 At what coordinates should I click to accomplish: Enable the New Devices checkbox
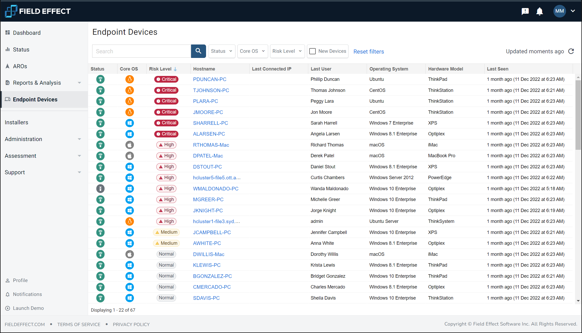click(312, 51)
